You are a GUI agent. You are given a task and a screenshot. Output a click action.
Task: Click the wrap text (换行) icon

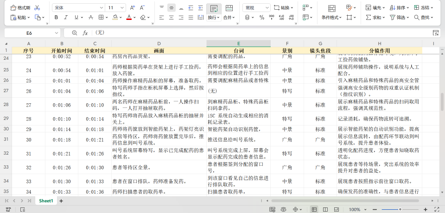214,8
